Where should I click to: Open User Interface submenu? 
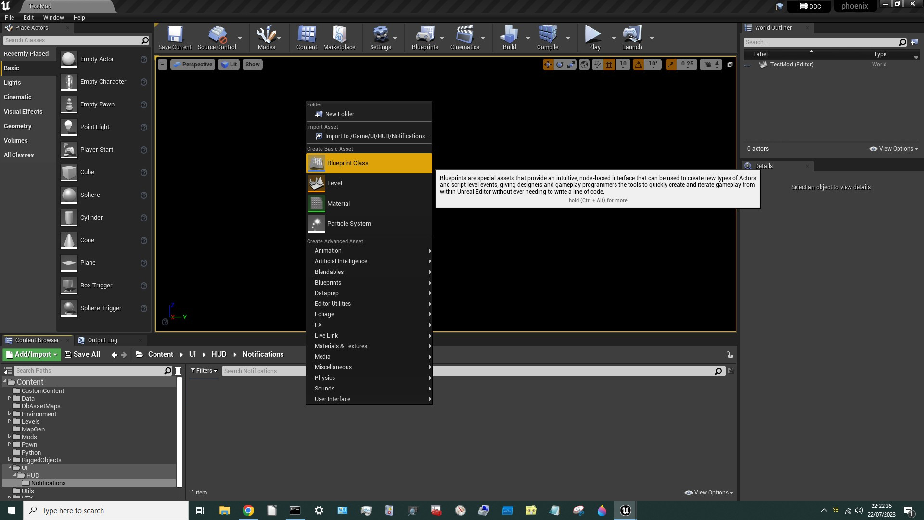pyautogui.click(x=369, y=399)
